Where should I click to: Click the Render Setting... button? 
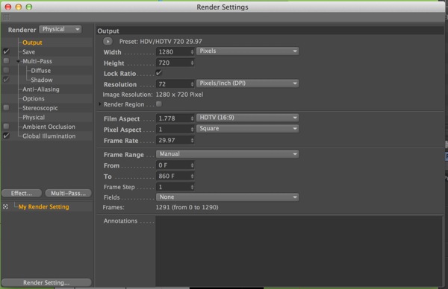46,282
